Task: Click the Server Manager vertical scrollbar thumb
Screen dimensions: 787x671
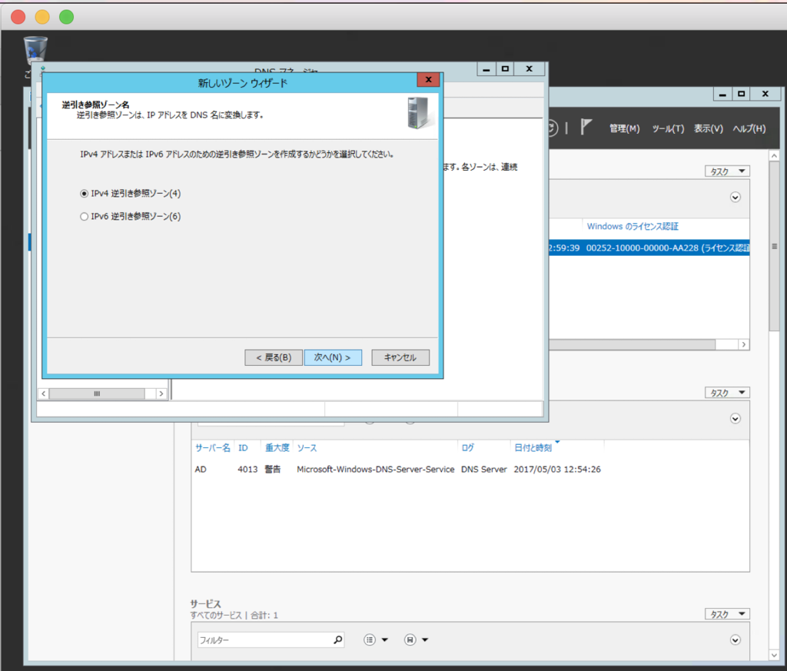Action: click(774, 246)
